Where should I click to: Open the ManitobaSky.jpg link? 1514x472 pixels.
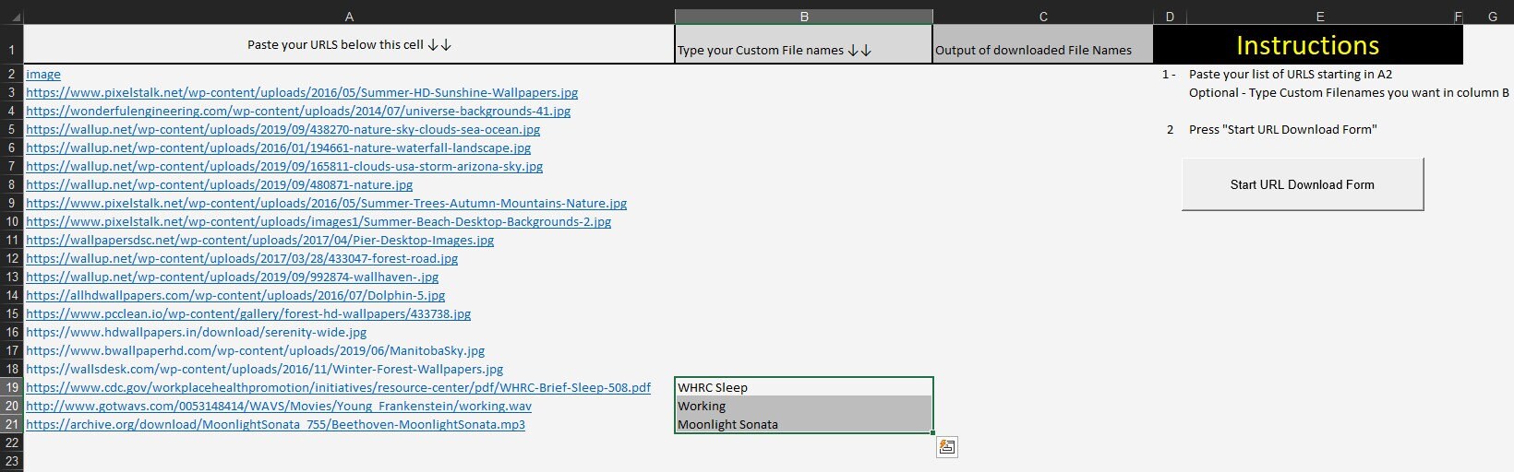(256, 350)
